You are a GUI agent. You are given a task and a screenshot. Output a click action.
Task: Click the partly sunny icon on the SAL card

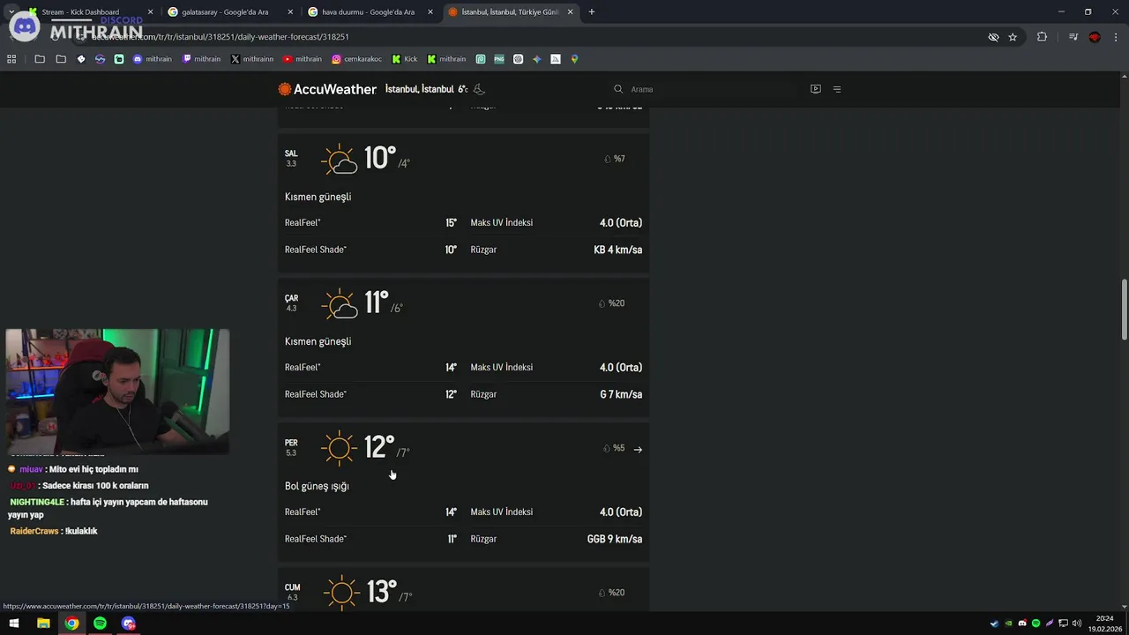click(339, 159)
